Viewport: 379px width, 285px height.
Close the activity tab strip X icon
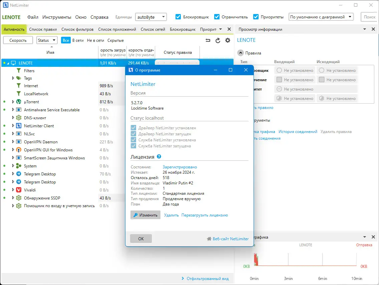(x=229, y=29)
